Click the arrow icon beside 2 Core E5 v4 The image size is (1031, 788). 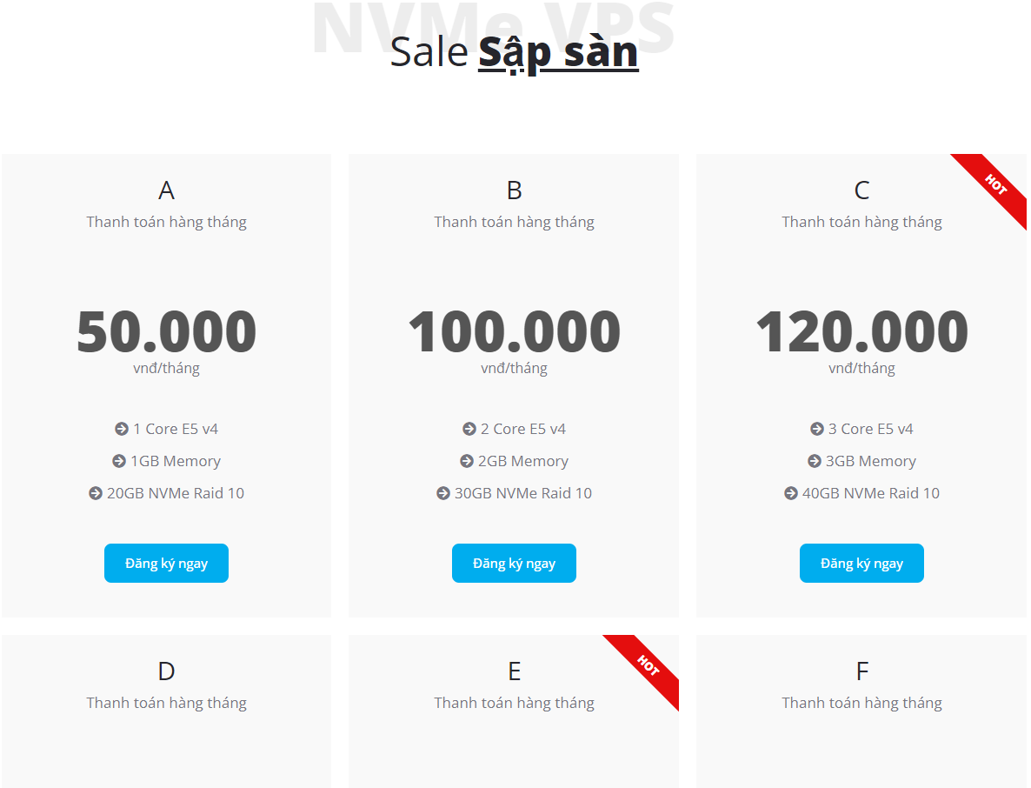click(x=468, y=429)
